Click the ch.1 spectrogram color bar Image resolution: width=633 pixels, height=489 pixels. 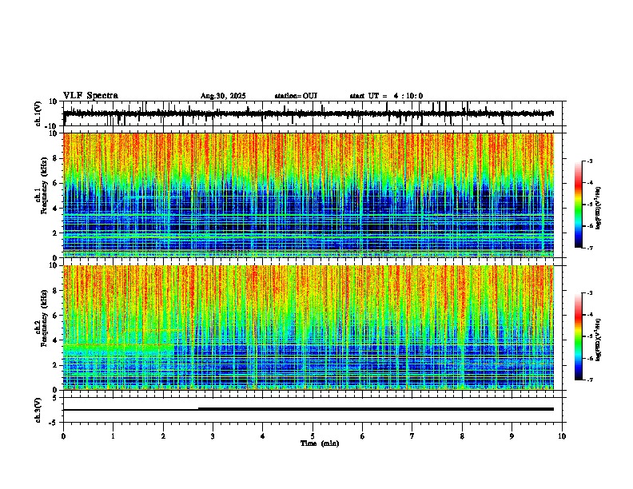(579, 205)
